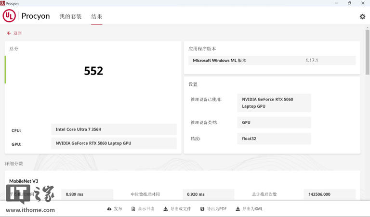Click the red back arrow icon
370x217 pixels.
point(9,33)
